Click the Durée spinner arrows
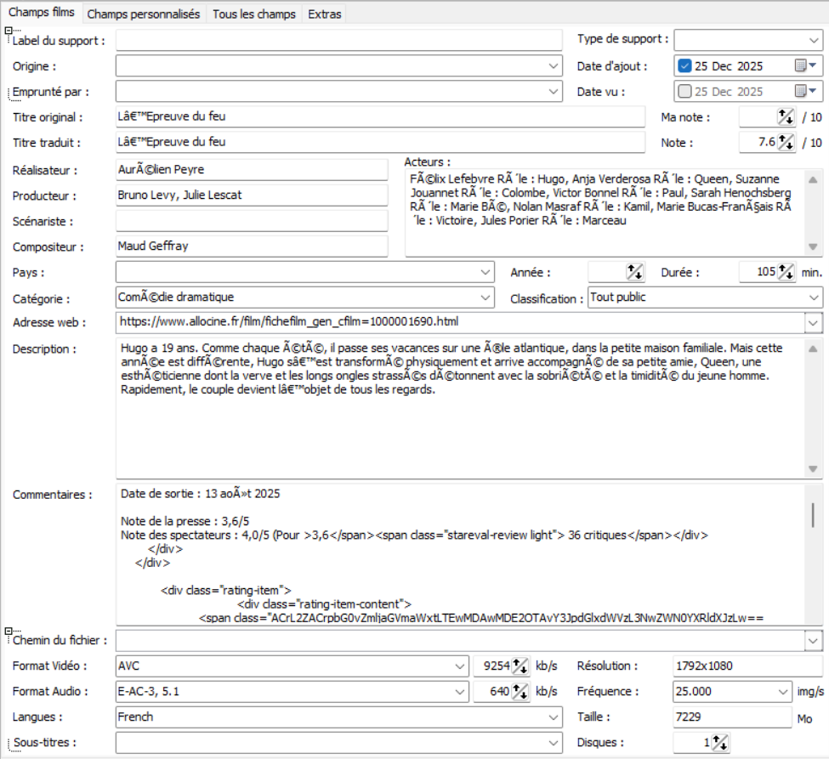 coord(786,272)
